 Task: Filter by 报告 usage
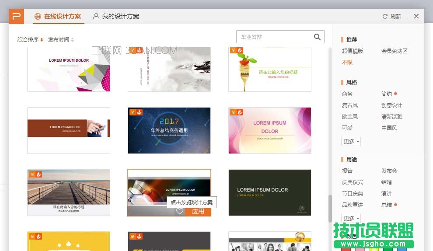point(347,171)
